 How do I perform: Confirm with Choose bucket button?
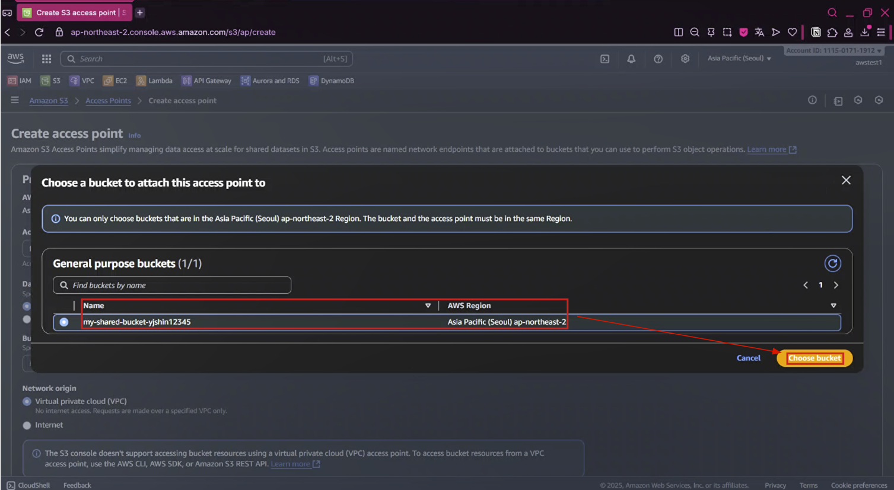coord(815,358)
